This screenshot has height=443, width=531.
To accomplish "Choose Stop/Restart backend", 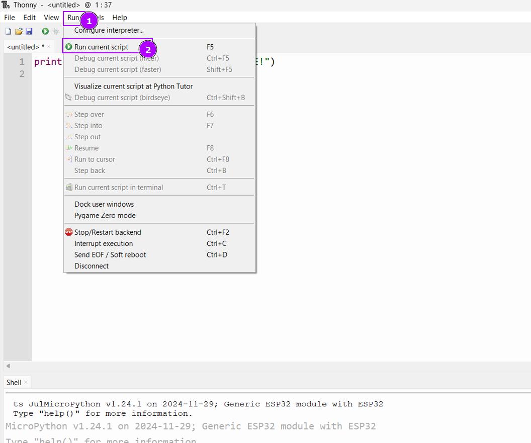I will coord(159,232).
